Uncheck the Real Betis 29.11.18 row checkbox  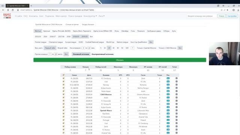[63, 114]
